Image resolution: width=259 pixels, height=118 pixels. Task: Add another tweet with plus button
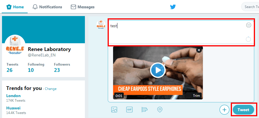coord(224,109)
